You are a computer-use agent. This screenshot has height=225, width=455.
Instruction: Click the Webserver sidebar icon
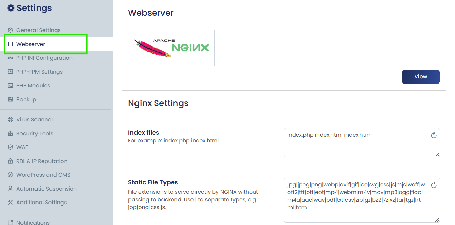point(10,44)
